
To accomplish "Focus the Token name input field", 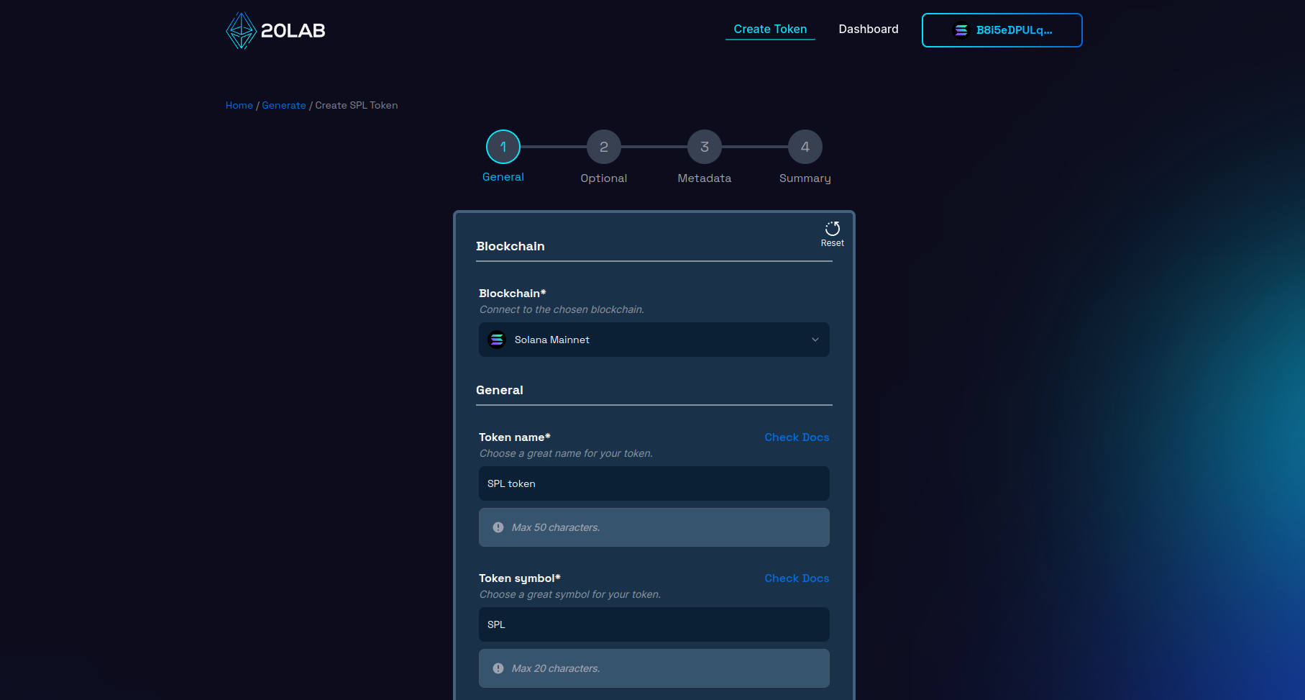I will coord(654,483).
